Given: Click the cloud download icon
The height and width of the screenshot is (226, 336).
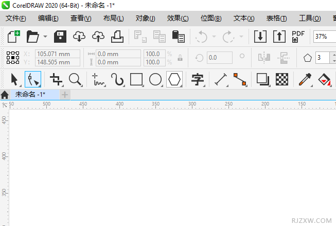Looking at the screenshot, I should point(79,37).
